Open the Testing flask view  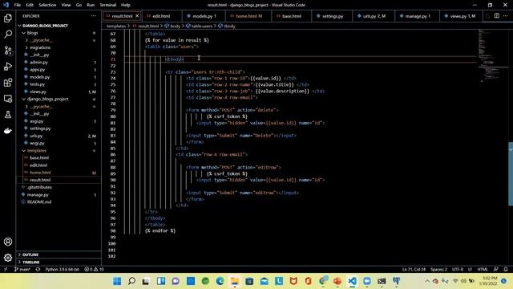click(x=8, y=115)
